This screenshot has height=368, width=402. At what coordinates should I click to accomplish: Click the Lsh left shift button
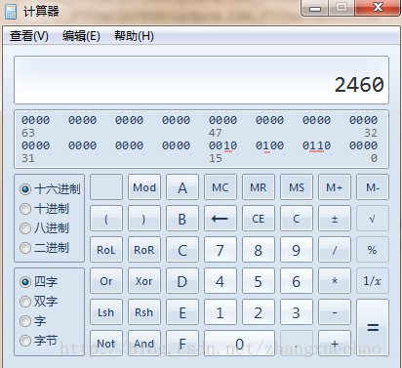click(106, 312)
